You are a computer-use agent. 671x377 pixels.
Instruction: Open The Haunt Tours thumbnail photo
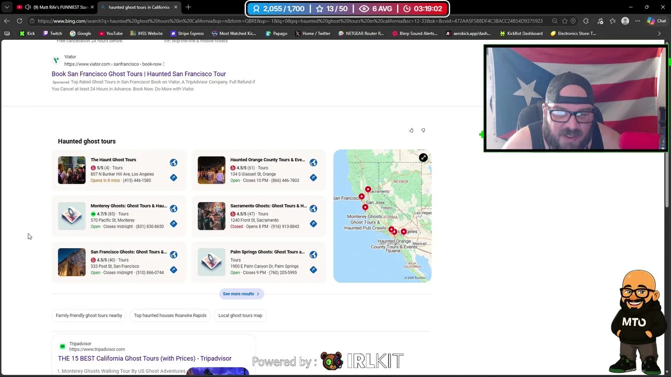72,170
